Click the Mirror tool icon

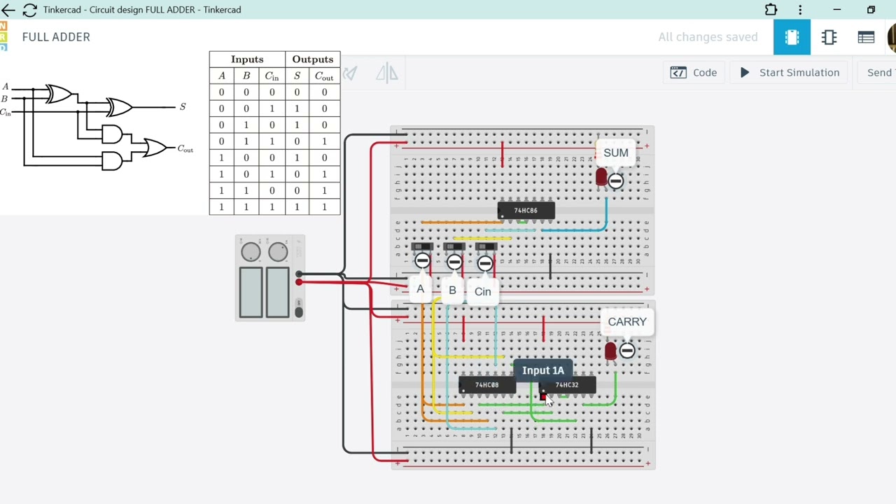tap(387, 73)
